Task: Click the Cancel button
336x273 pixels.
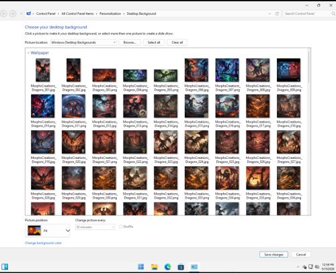Action: [x=301, y=254]
